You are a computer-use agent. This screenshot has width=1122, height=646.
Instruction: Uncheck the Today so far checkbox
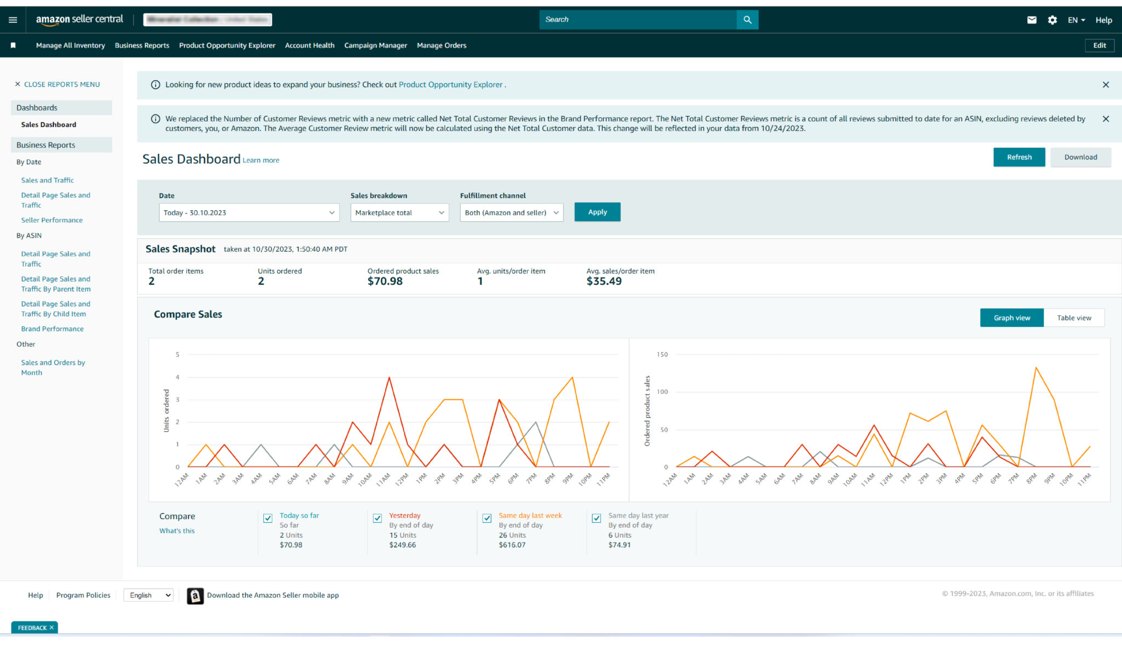click(x=268, y=518)
